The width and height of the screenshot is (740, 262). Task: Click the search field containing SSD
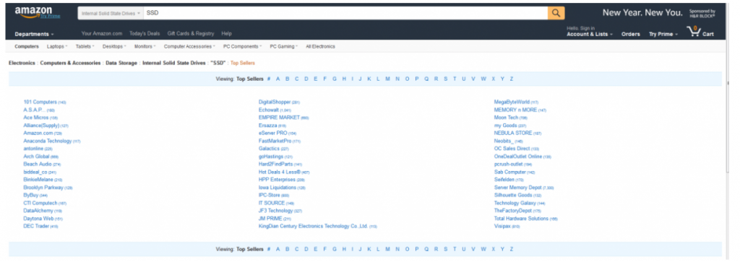click(x=345, y=13)
